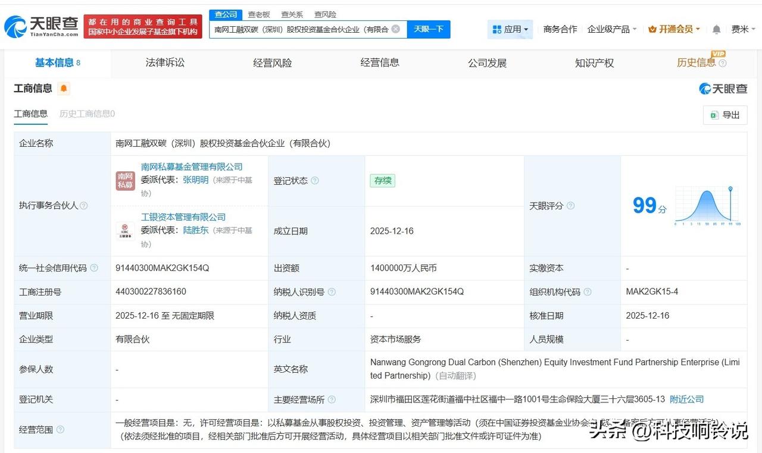The height and width of the screenshot is (453, 762).
Task: Switch to the 公司发展 tab
Action: (487, 62)
